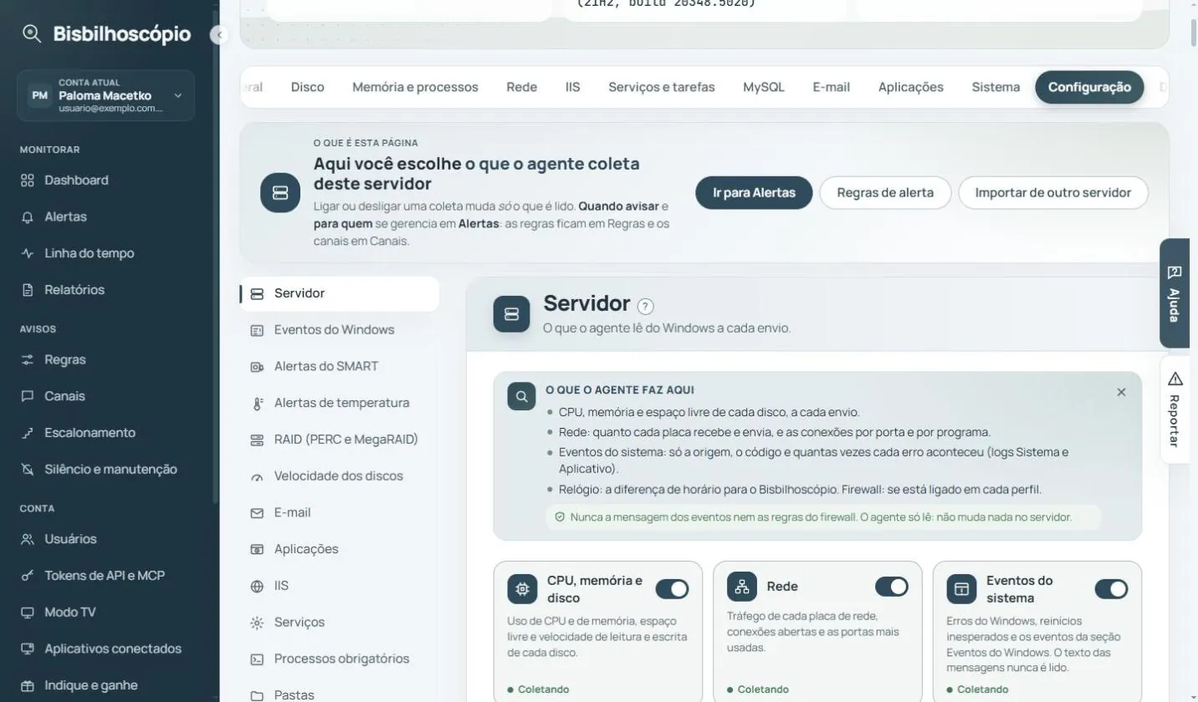Select E-mail in the settings list
The height and width of the screenshot is (702, 1198).
tap(340, 512)
